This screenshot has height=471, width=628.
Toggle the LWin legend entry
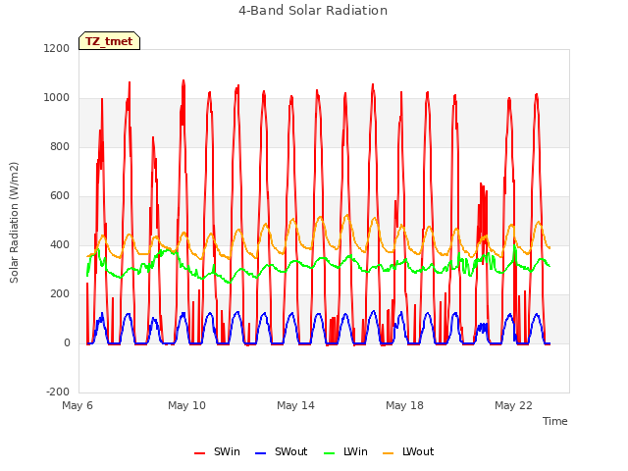pyautogui.click(x=345, y=451)
